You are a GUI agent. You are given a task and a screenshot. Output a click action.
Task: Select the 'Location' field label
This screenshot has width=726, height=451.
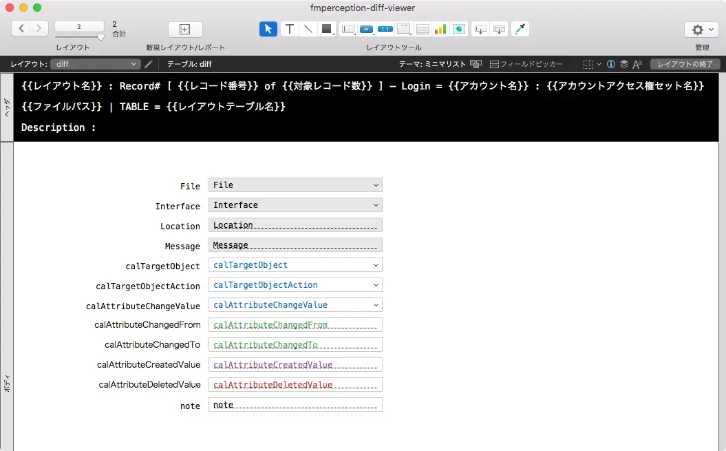(180, 227)
